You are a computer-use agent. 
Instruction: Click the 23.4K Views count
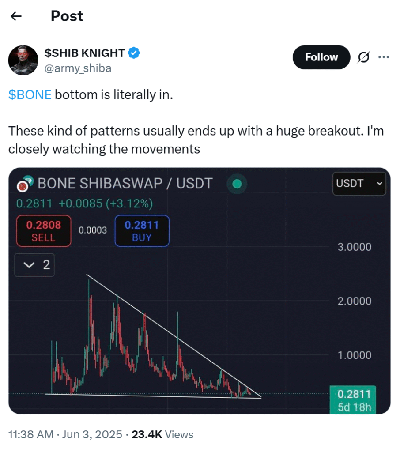162,434
